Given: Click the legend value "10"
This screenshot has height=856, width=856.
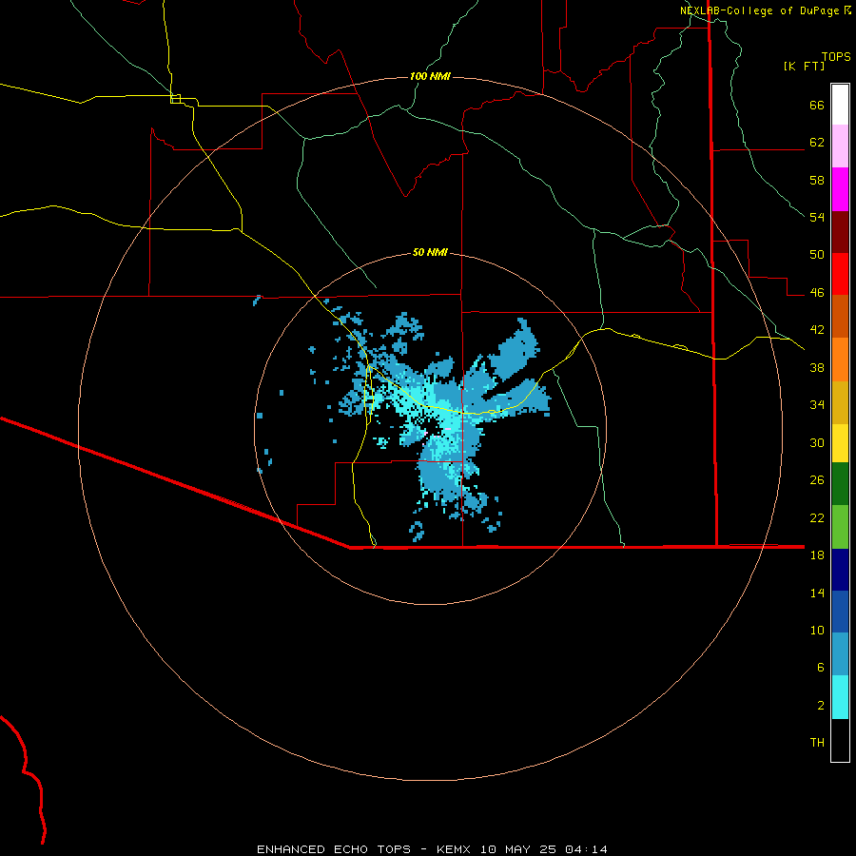Looking at the screenshot, I should pyautogui.click(x=817, y=630).
